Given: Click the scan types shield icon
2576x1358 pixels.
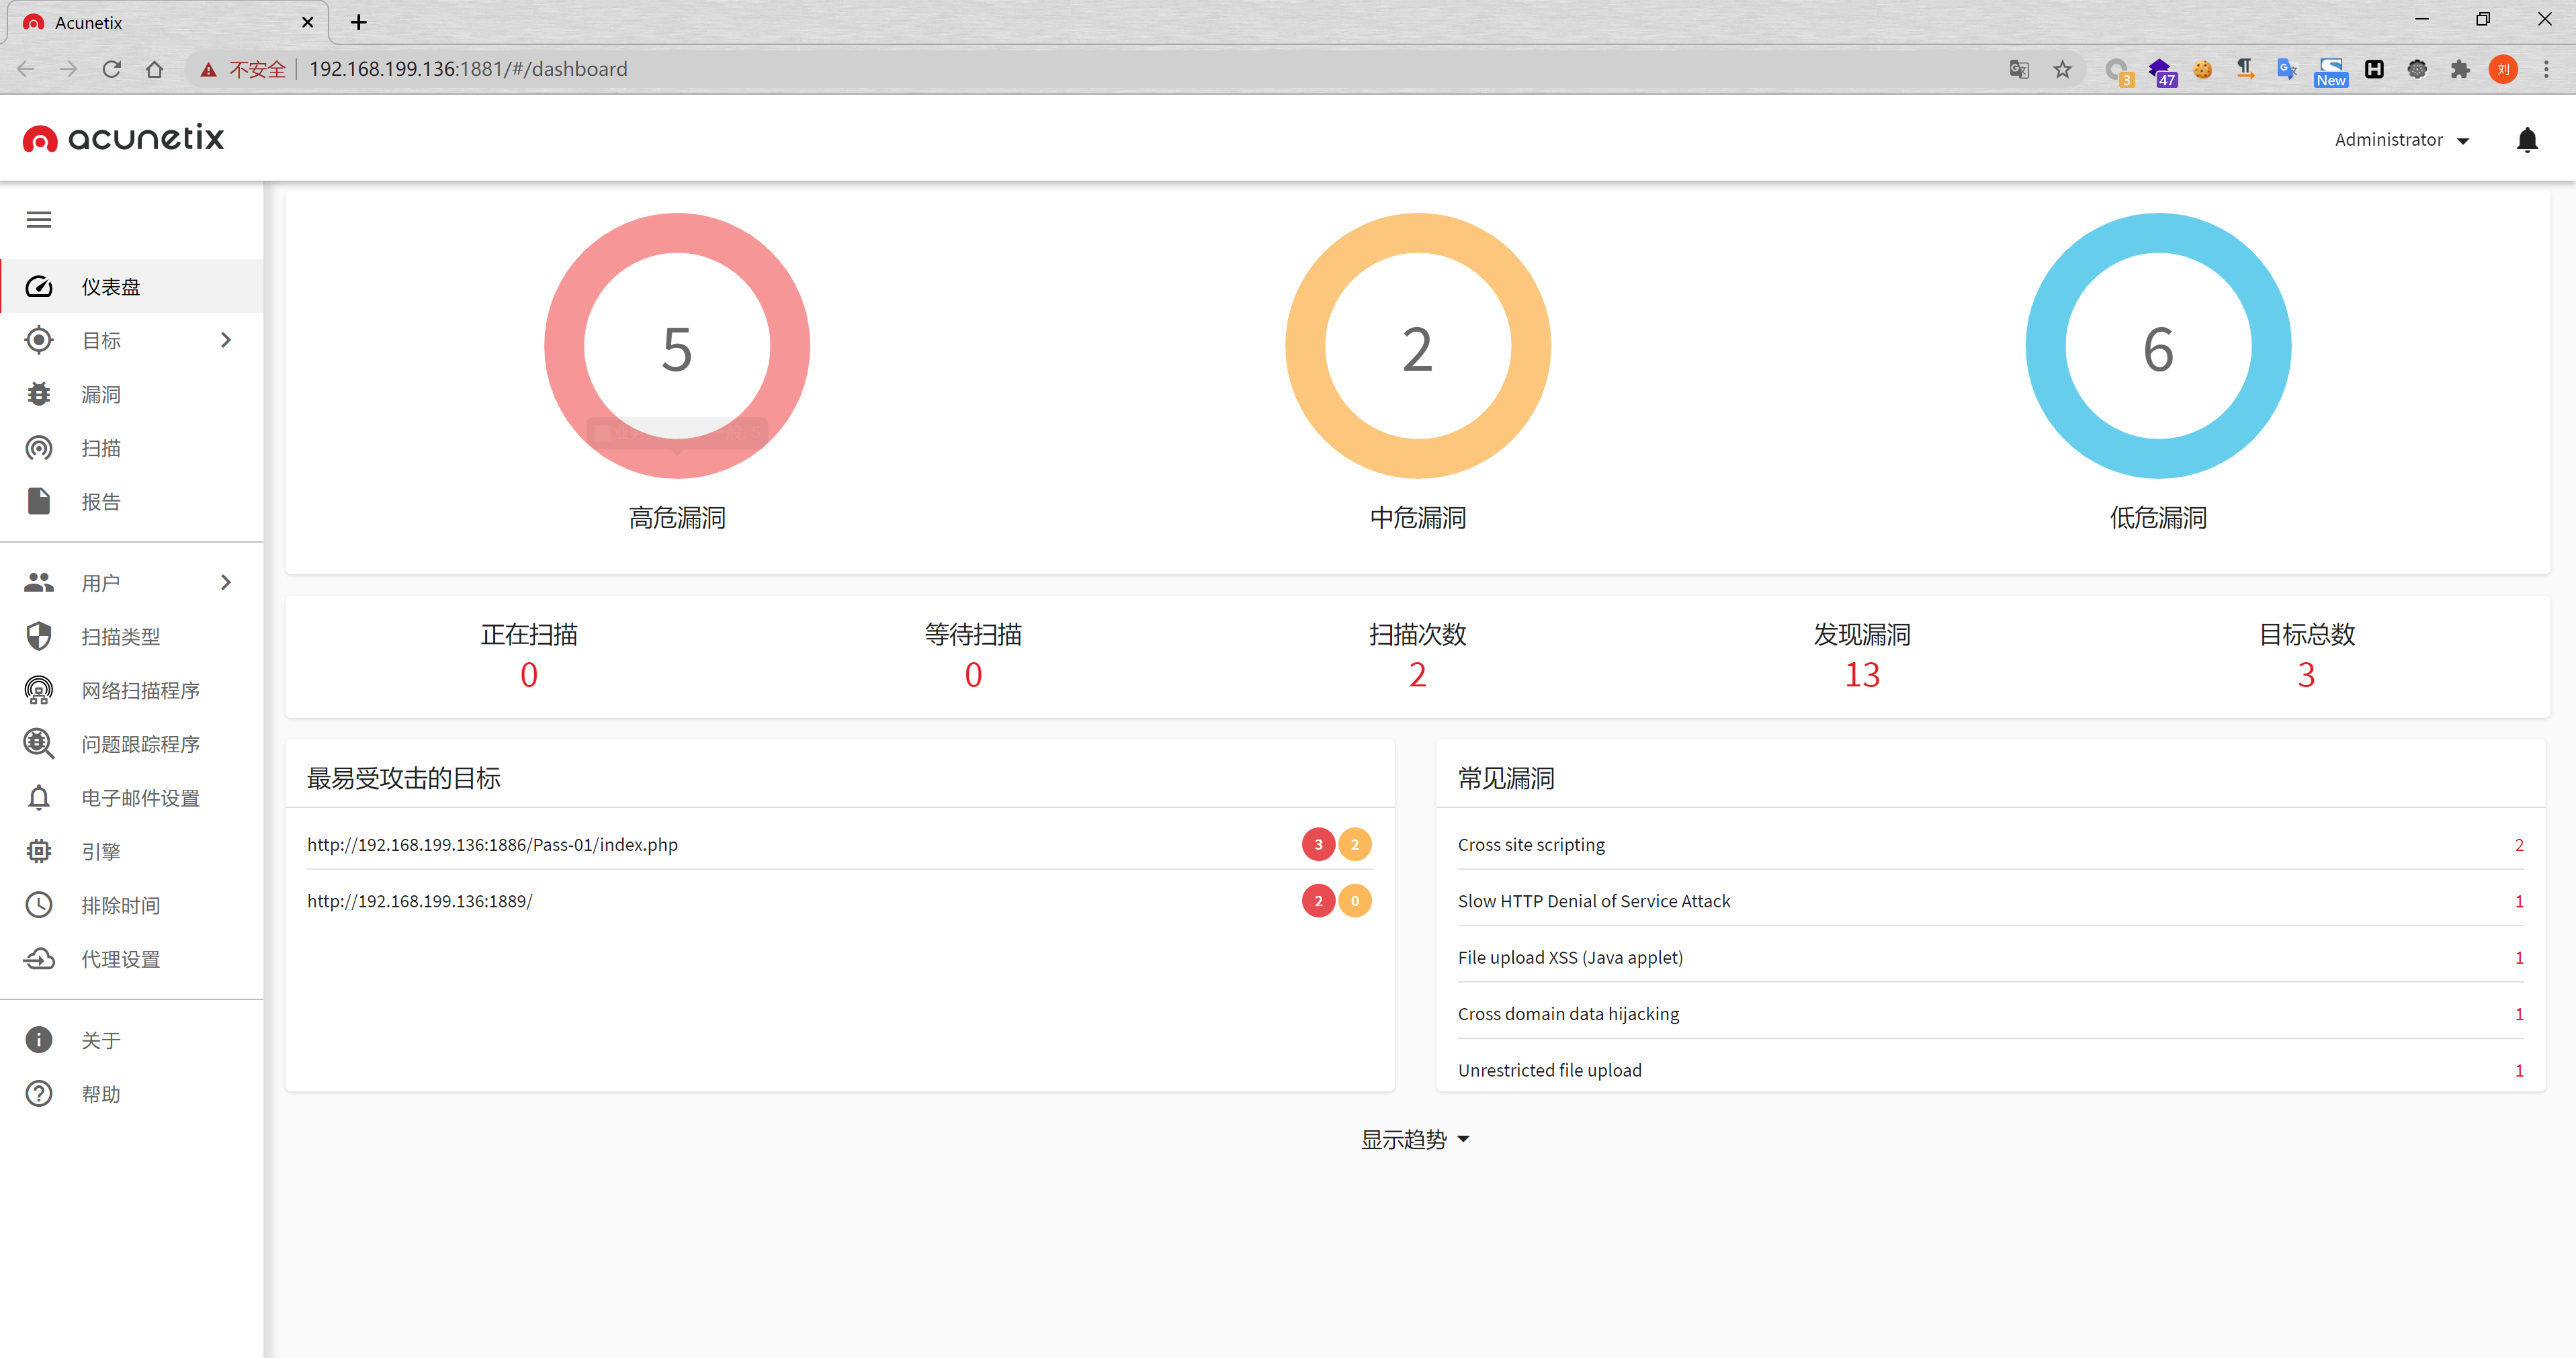Looking at the screenshot, I should click(39, 637).
